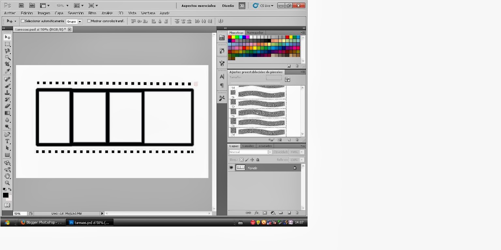Viewport: 501px width, 250px height.
Task: Click the black foreground color swatch
Action: (x=5, y=195)
